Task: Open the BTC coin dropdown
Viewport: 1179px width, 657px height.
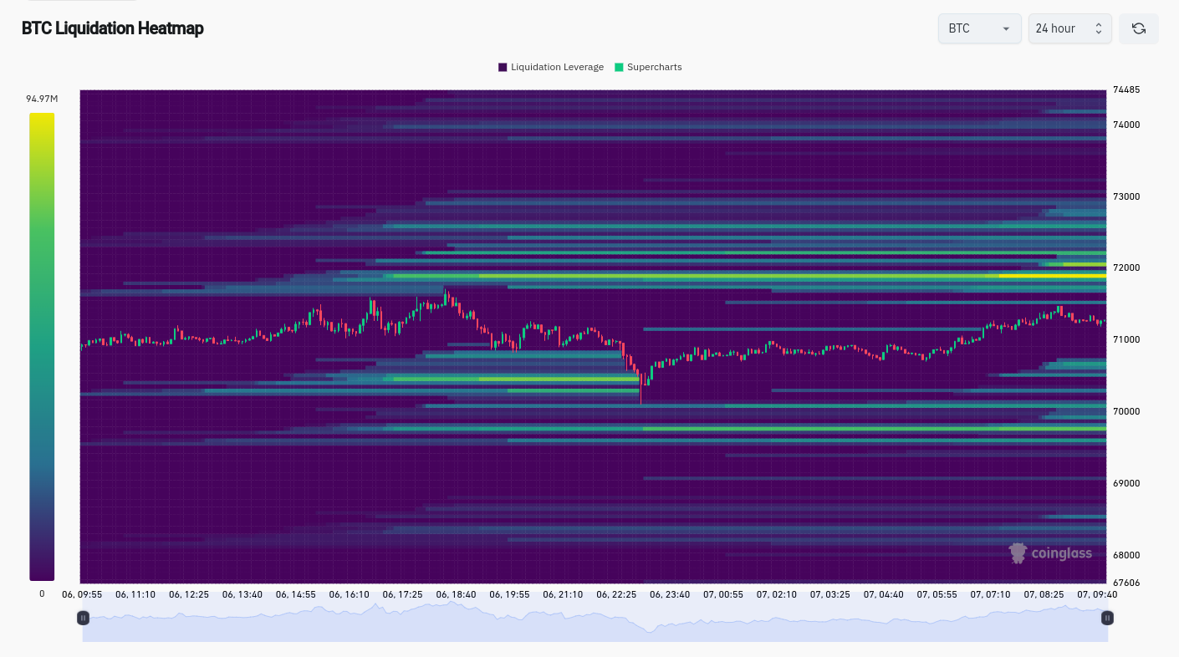Action: [979, 28]
